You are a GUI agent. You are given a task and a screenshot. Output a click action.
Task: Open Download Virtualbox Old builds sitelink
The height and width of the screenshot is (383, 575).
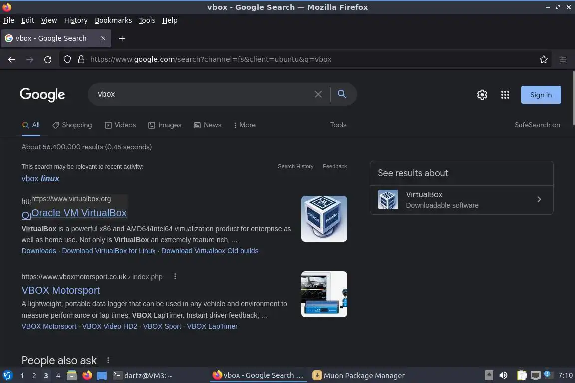[x=210, y=251]
